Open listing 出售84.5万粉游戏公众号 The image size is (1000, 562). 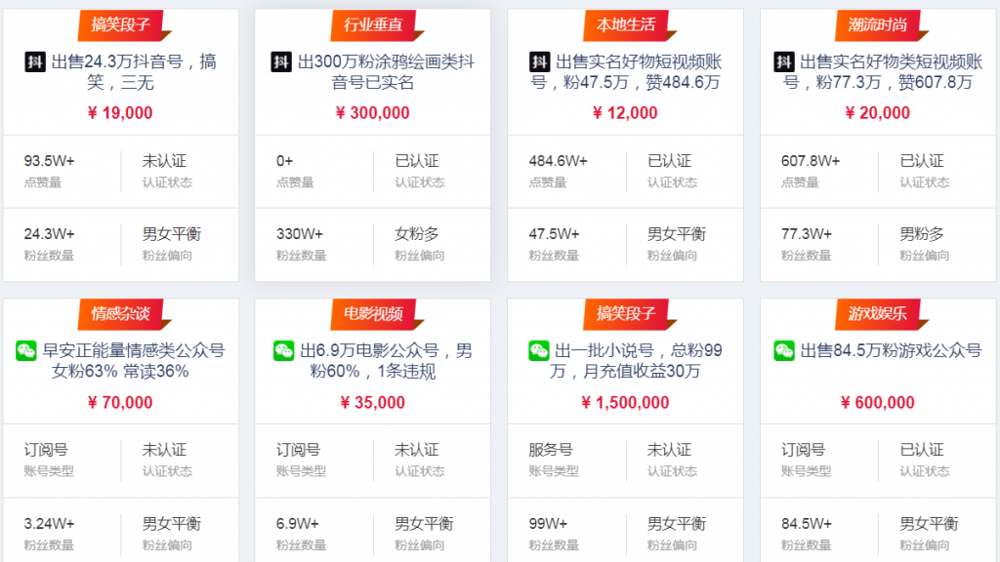pos(890,351)
